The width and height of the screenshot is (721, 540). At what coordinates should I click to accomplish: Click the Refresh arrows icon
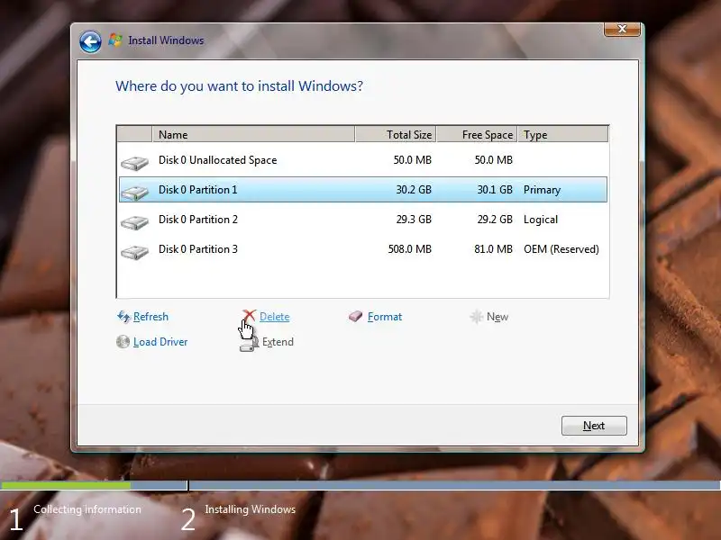[123, 317]
